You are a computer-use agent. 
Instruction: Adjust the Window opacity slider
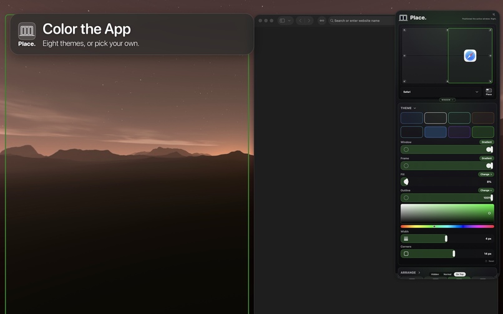coord(447,150)
